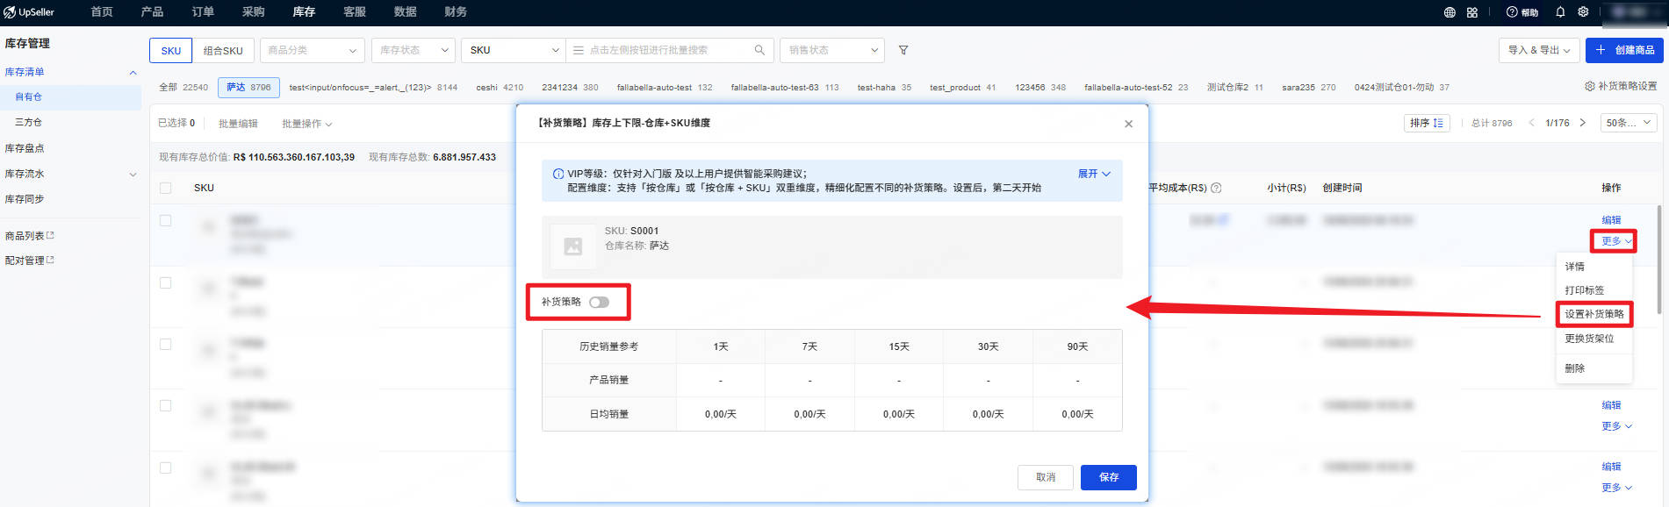Open the 产品 top menu
The height and width of the screenshot is (507, 1669).
click(152, 12)
